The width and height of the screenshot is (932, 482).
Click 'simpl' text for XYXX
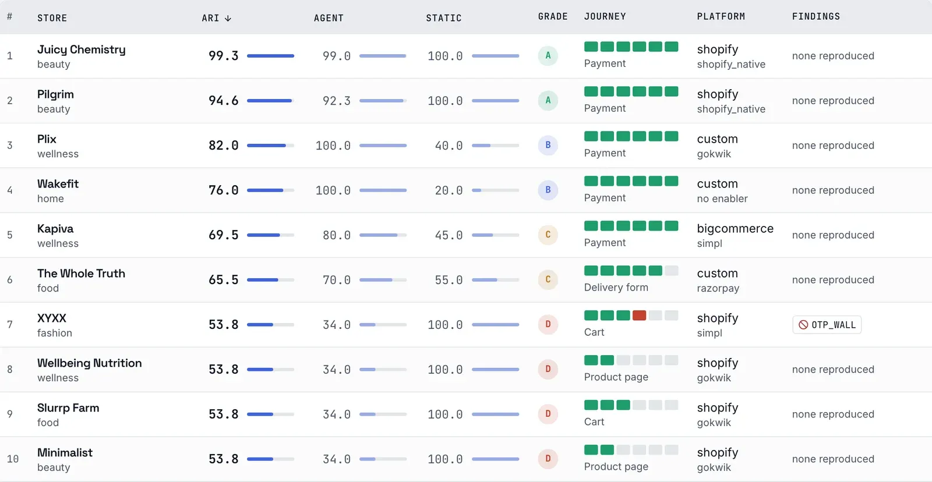pyautogui.click(x=709, y=334)
